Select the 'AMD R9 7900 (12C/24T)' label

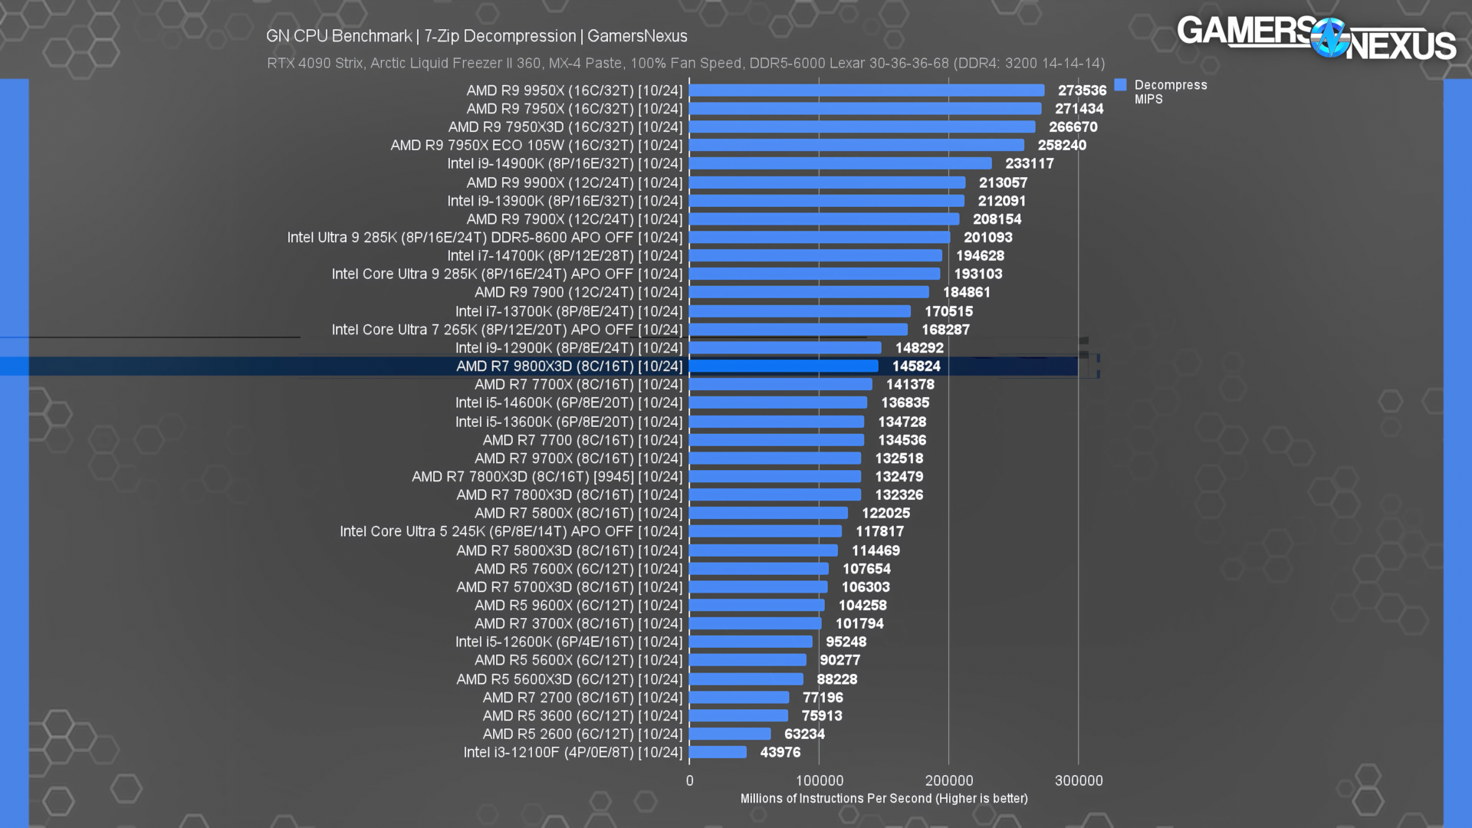pyautogui.click(x=578, y=293)
